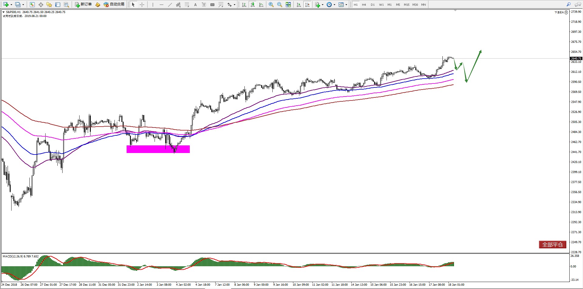Zoom in on the chart
Viewport: 583px width, 289px height.
pos(271,5)
